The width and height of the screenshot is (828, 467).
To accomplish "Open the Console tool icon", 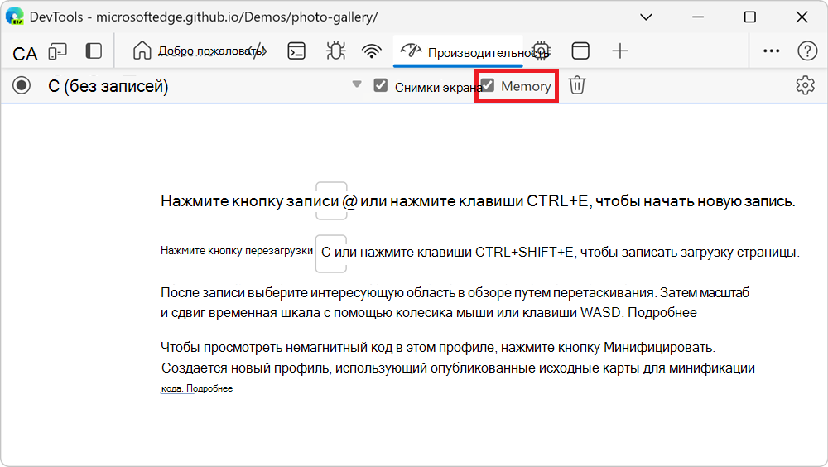I will (x=296, y=51).
